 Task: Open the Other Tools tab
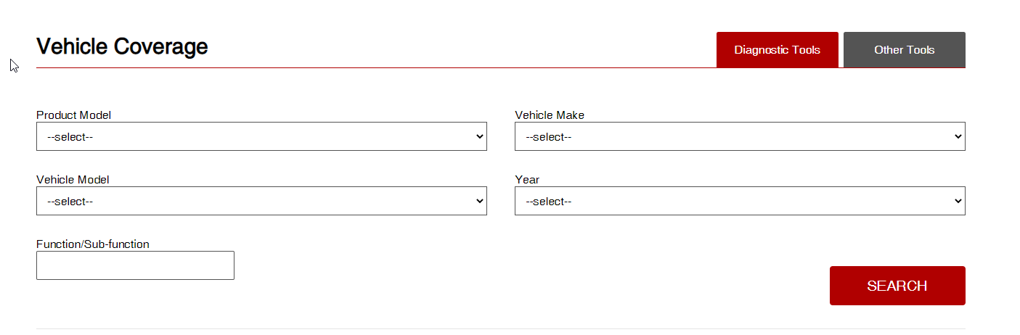click(x=904, y=50)
